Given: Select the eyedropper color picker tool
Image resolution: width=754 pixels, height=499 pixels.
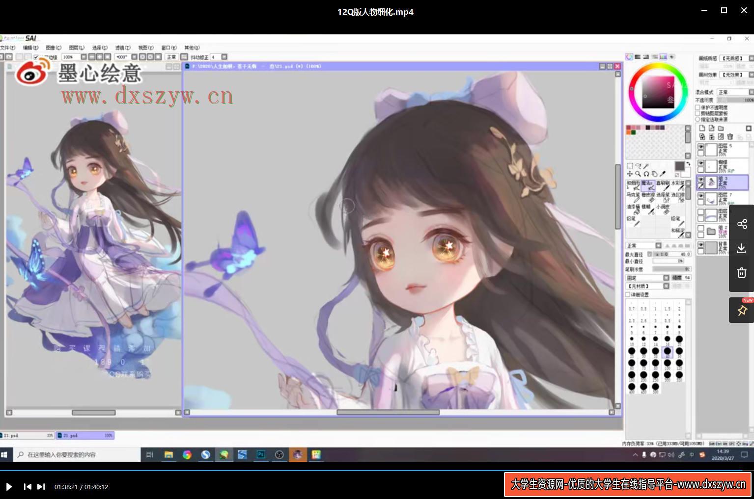Looking at the screenshot, I should pos(663,174).
